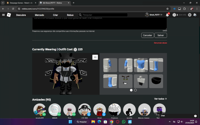
Task: Open WhatsApp from the taskbar
Action: coord(123,122)
